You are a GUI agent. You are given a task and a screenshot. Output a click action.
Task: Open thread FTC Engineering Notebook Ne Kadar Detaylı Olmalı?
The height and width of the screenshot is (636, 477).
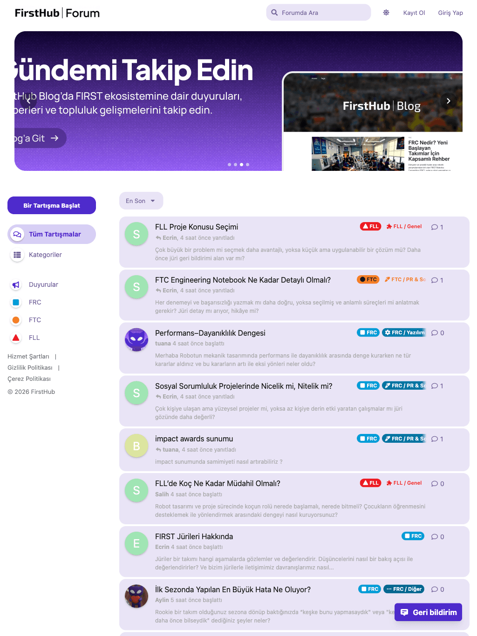tap(243, 280)
